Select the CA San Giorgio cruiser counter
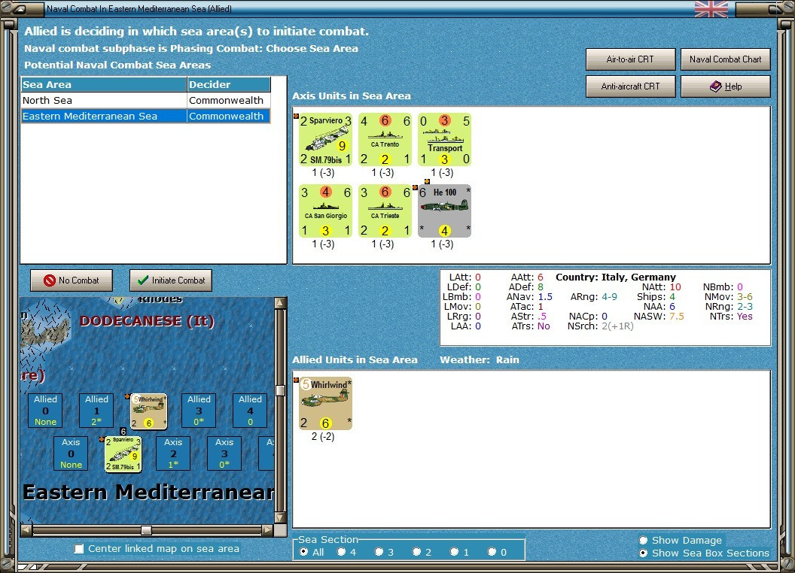The height and width of the screenshot is (573, 795). pos(325,211)
